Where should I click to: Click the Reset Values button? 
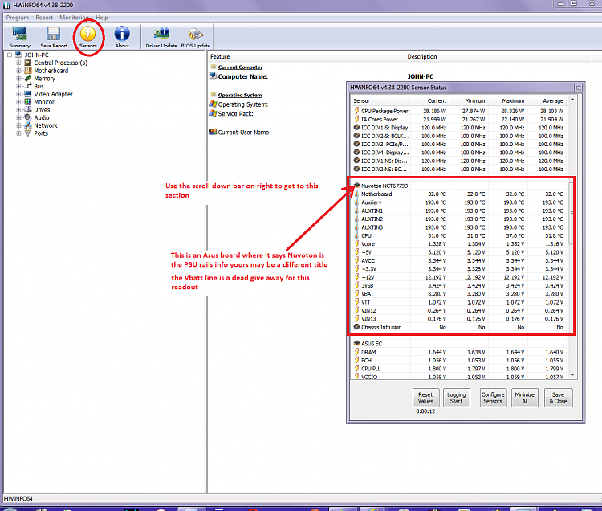(x=425, y=398)
